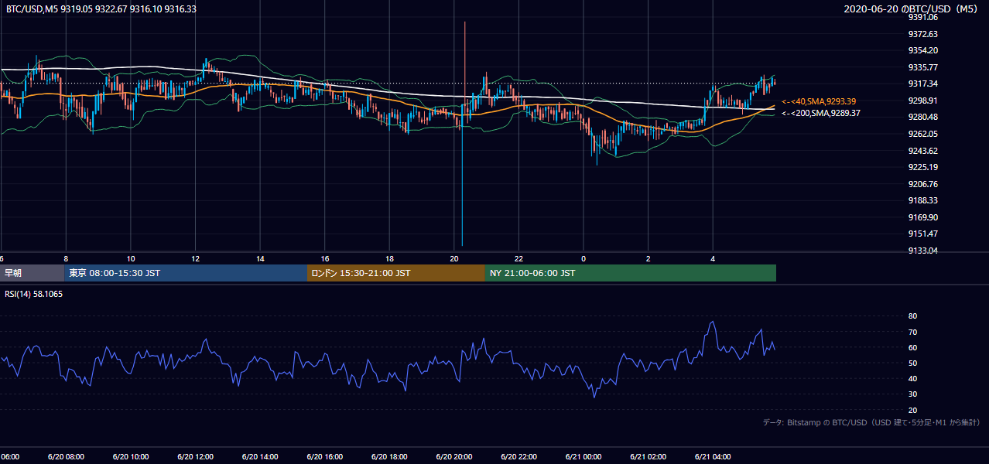
Task: Click hour label 8 under price chart
Action: 66,258
